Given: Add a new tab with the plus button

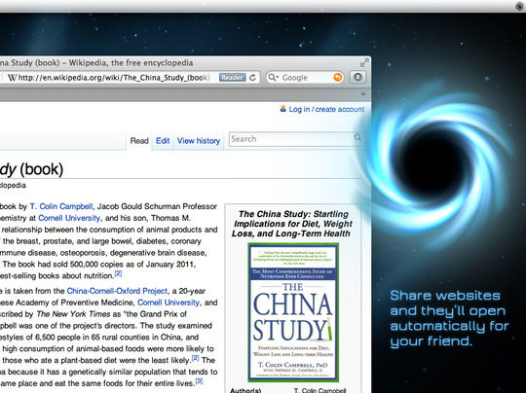Looking at the screenshot, I should click(x=363, y=93).
